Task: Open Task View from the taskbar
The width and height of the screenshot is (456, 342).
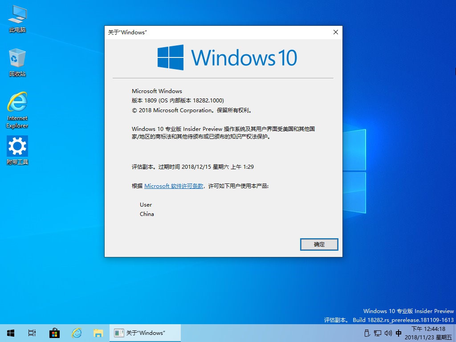Action: pyautogui.click(x=32, y=333)
